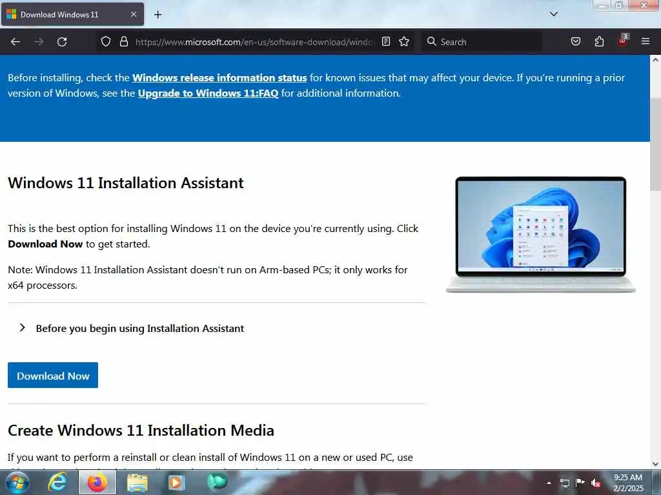Open the Extensions puzzle icon
This screenshot has width=661, height=495.
(599, 41)
